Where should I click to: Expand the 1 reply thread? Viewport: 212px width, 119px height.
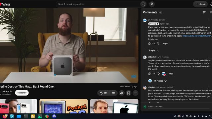tap(154, 51)
